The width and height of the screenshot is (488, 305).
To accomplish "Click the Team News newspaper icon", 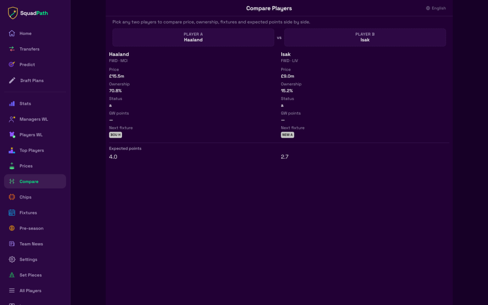I will [12, 244].
